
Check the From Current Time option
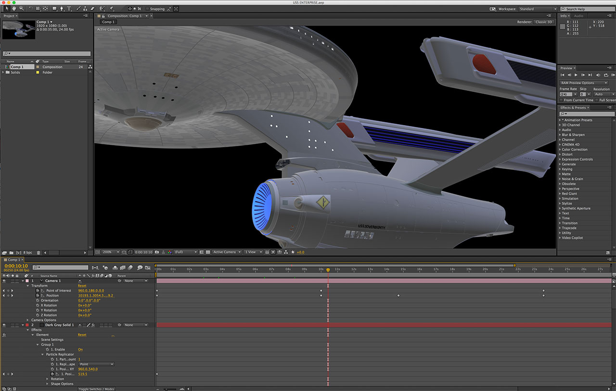pos(561,100)
